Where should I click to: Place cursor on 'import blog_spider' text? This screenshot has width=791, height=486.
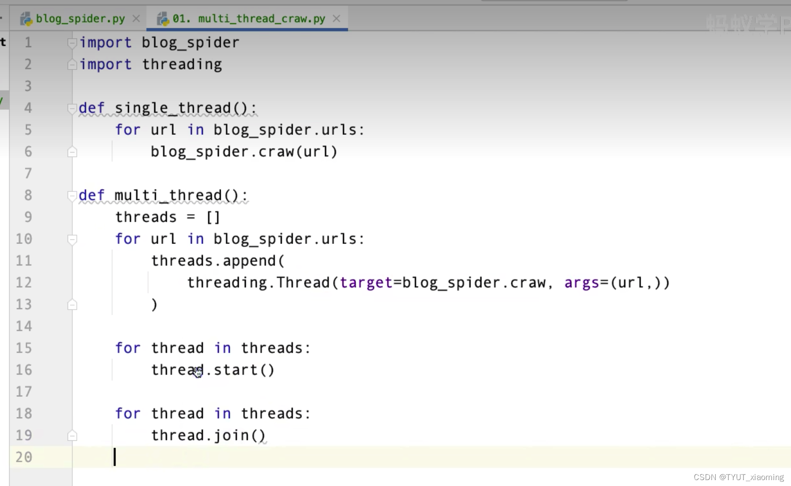click(159, 42)
